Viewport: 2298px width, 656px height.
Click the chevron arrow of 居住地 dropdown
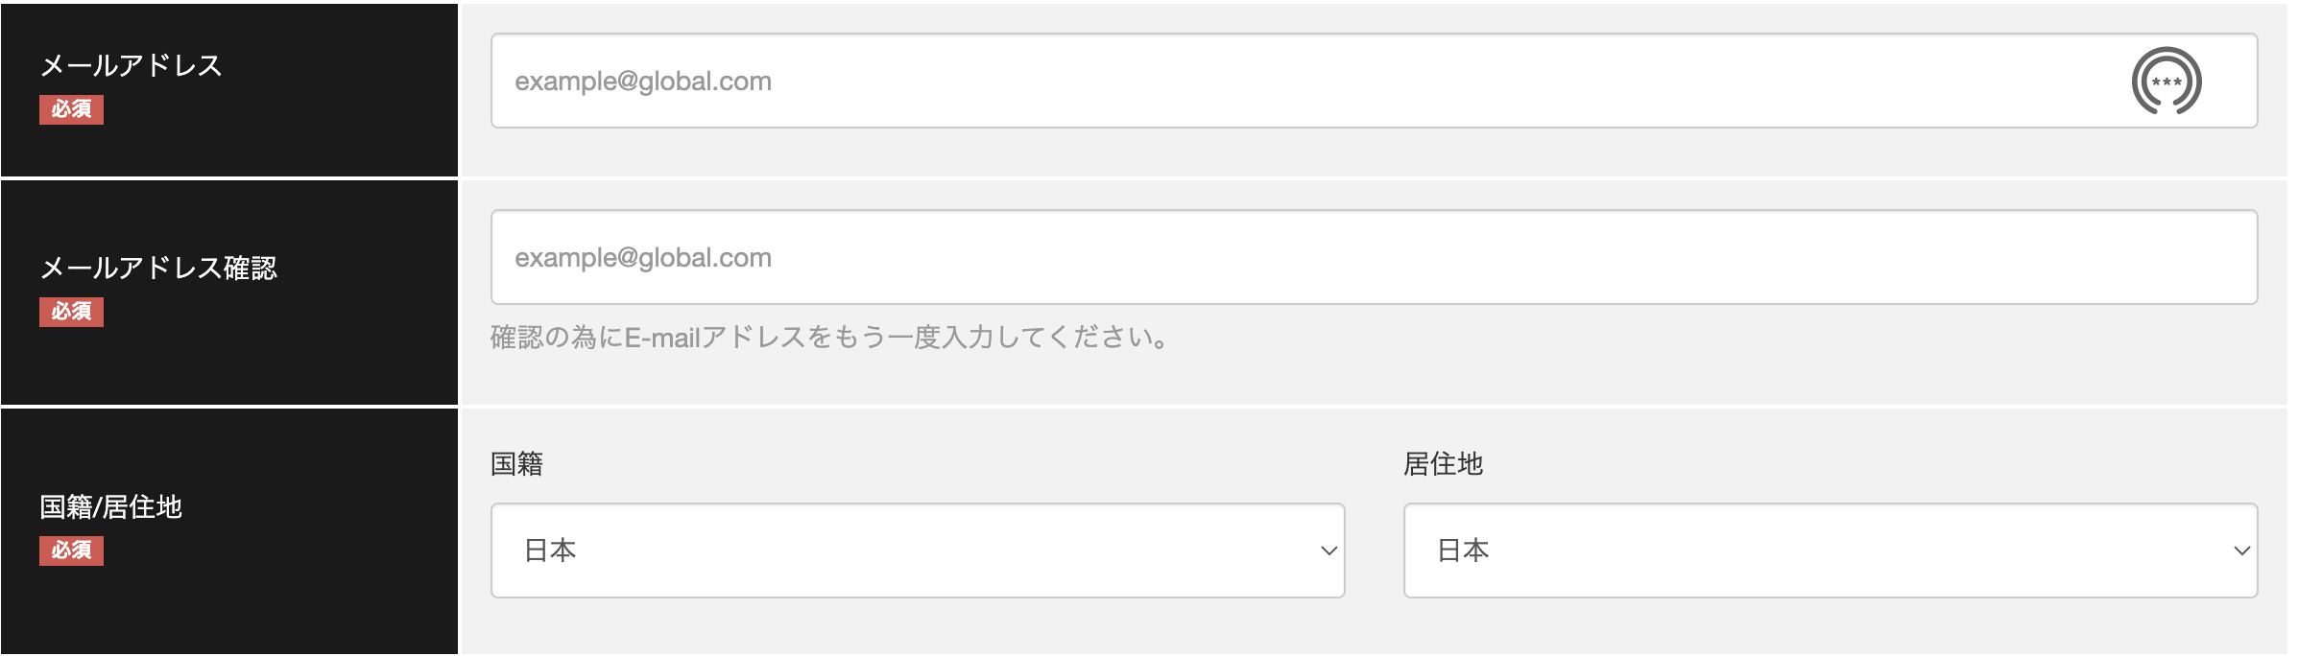pyautogui.click(x=2241, y=551)
